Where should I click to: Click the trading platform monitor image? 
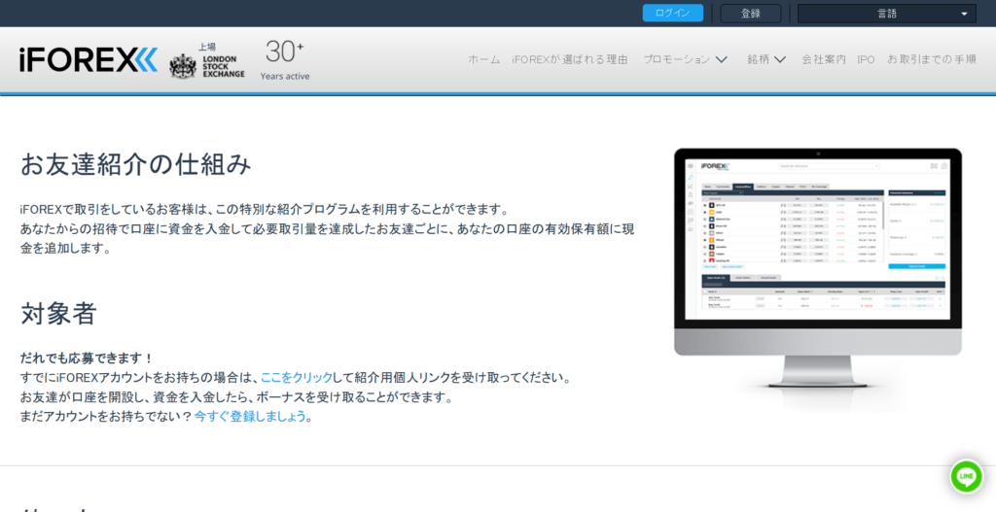pos(817,268)
